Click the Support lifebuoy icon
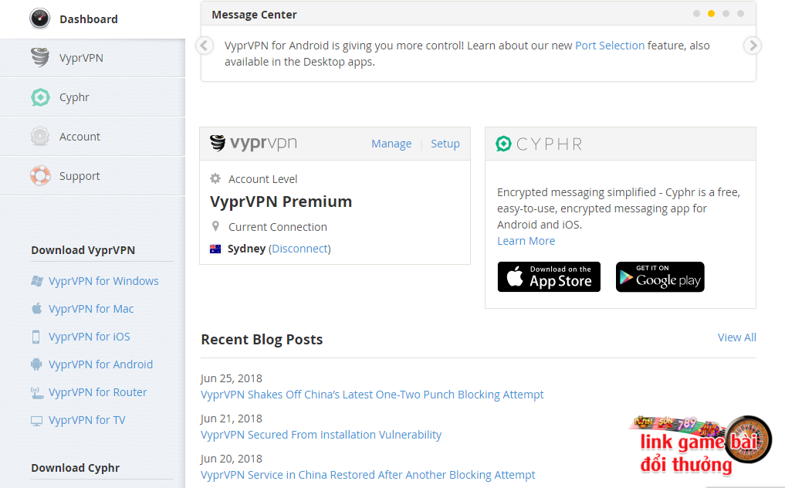 [40, 176]
